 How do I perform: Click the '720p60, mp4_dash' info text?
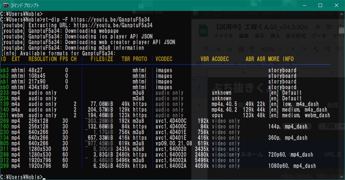click(x=291, y=155)
